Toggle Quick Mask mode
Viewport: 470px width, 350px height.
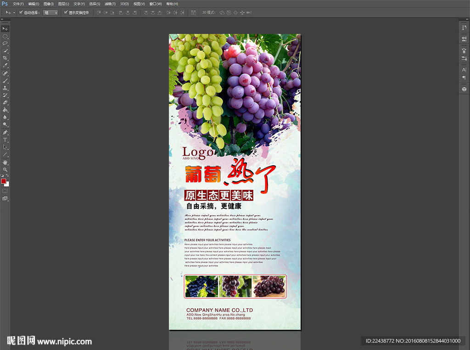(5, 191)
